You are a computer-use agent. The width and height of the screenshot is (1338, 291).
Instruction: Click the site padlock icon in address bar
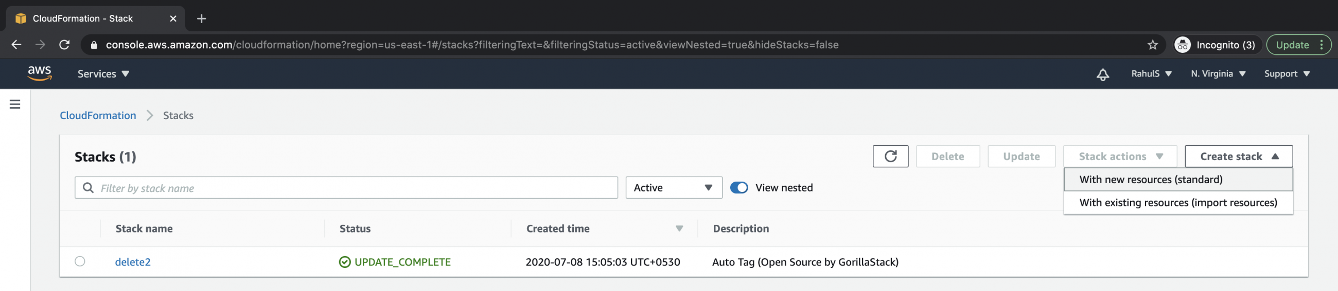click(x=94, y=45)
